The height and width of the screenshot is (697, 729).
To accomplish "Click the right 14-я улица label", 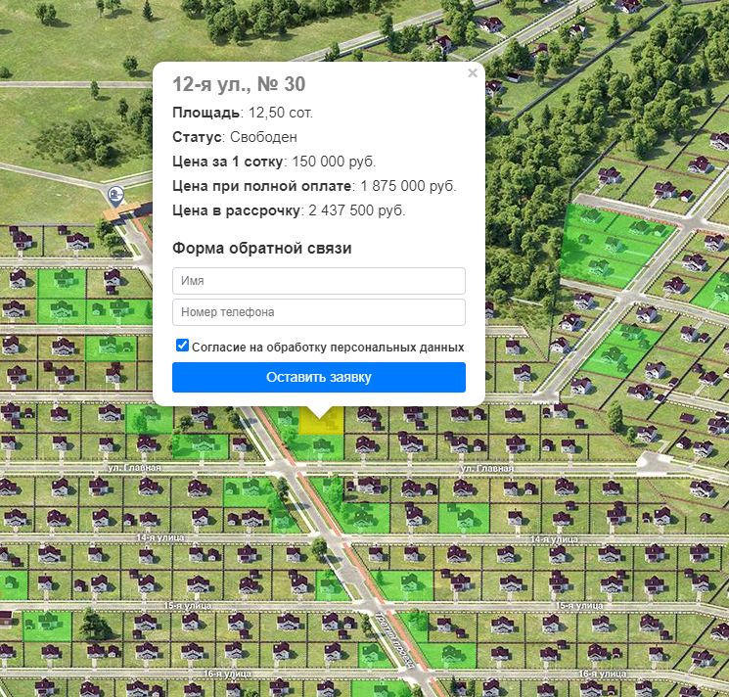I will pos(554,539).
